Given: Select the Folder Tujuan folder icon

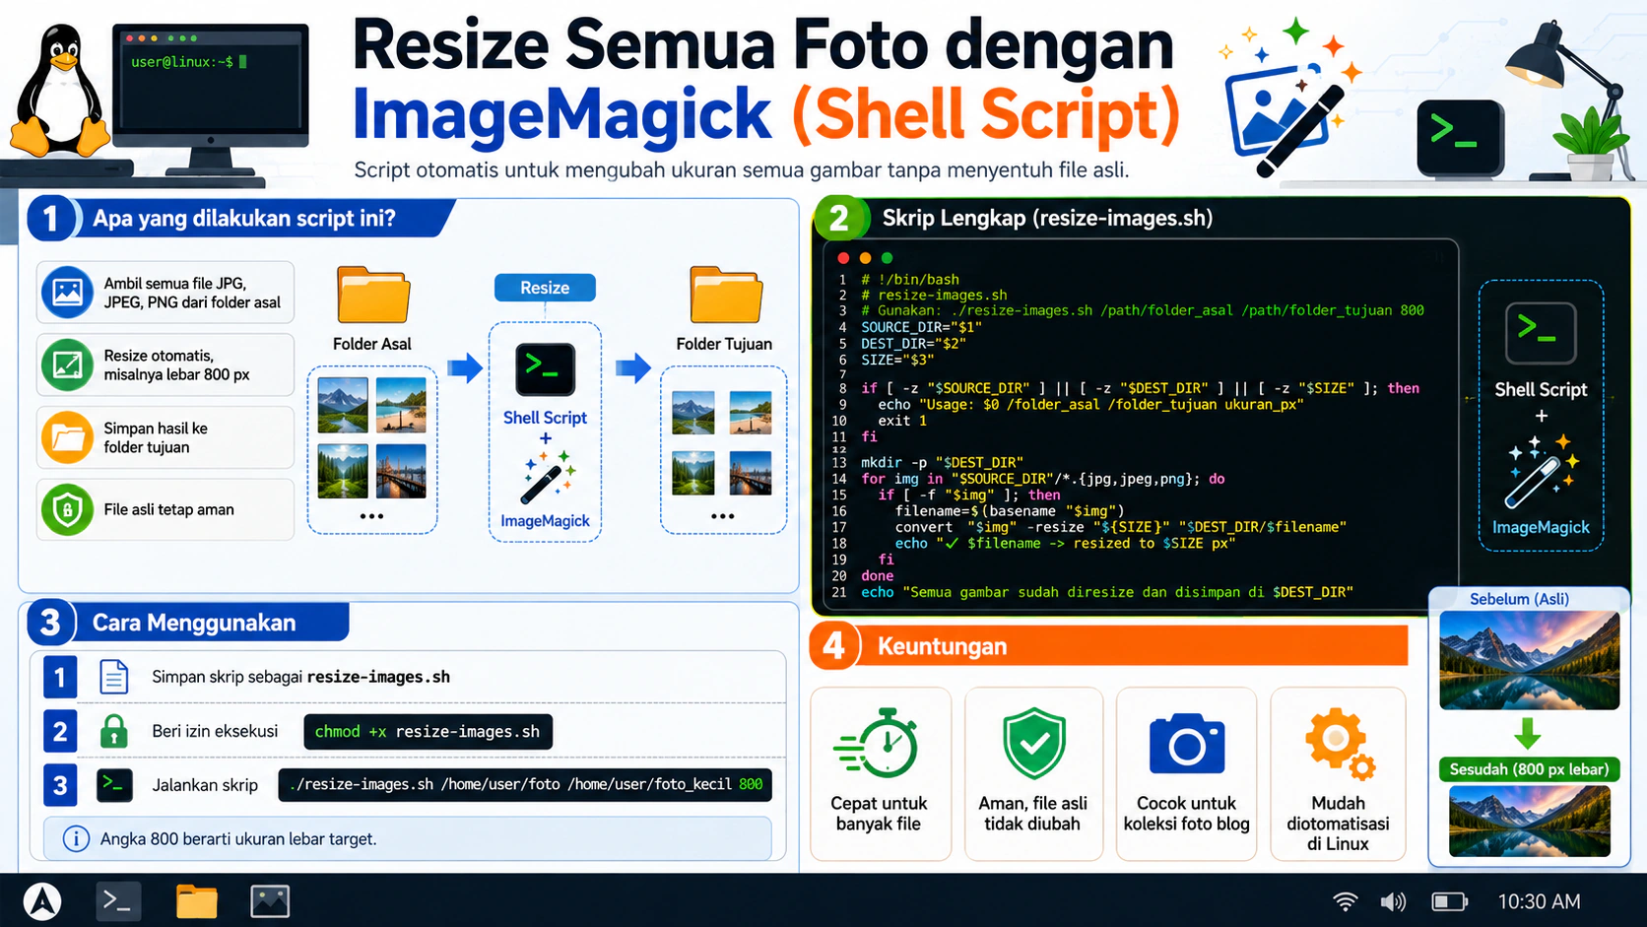Looking at the screenshot, I should pos(726,295).
